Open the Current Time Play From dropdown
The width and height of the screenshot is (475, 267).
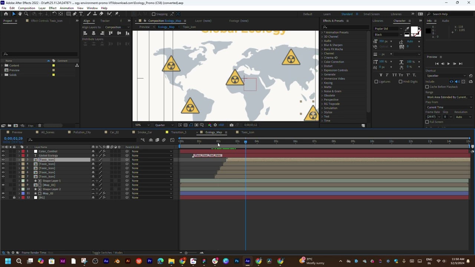(x=449, y=107)
